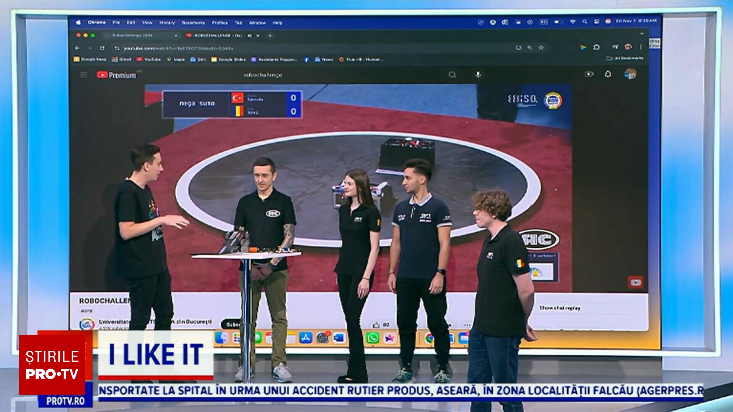The image size is (733, 412).
Task: Open the Bookmarks menu
Action: 193,23
